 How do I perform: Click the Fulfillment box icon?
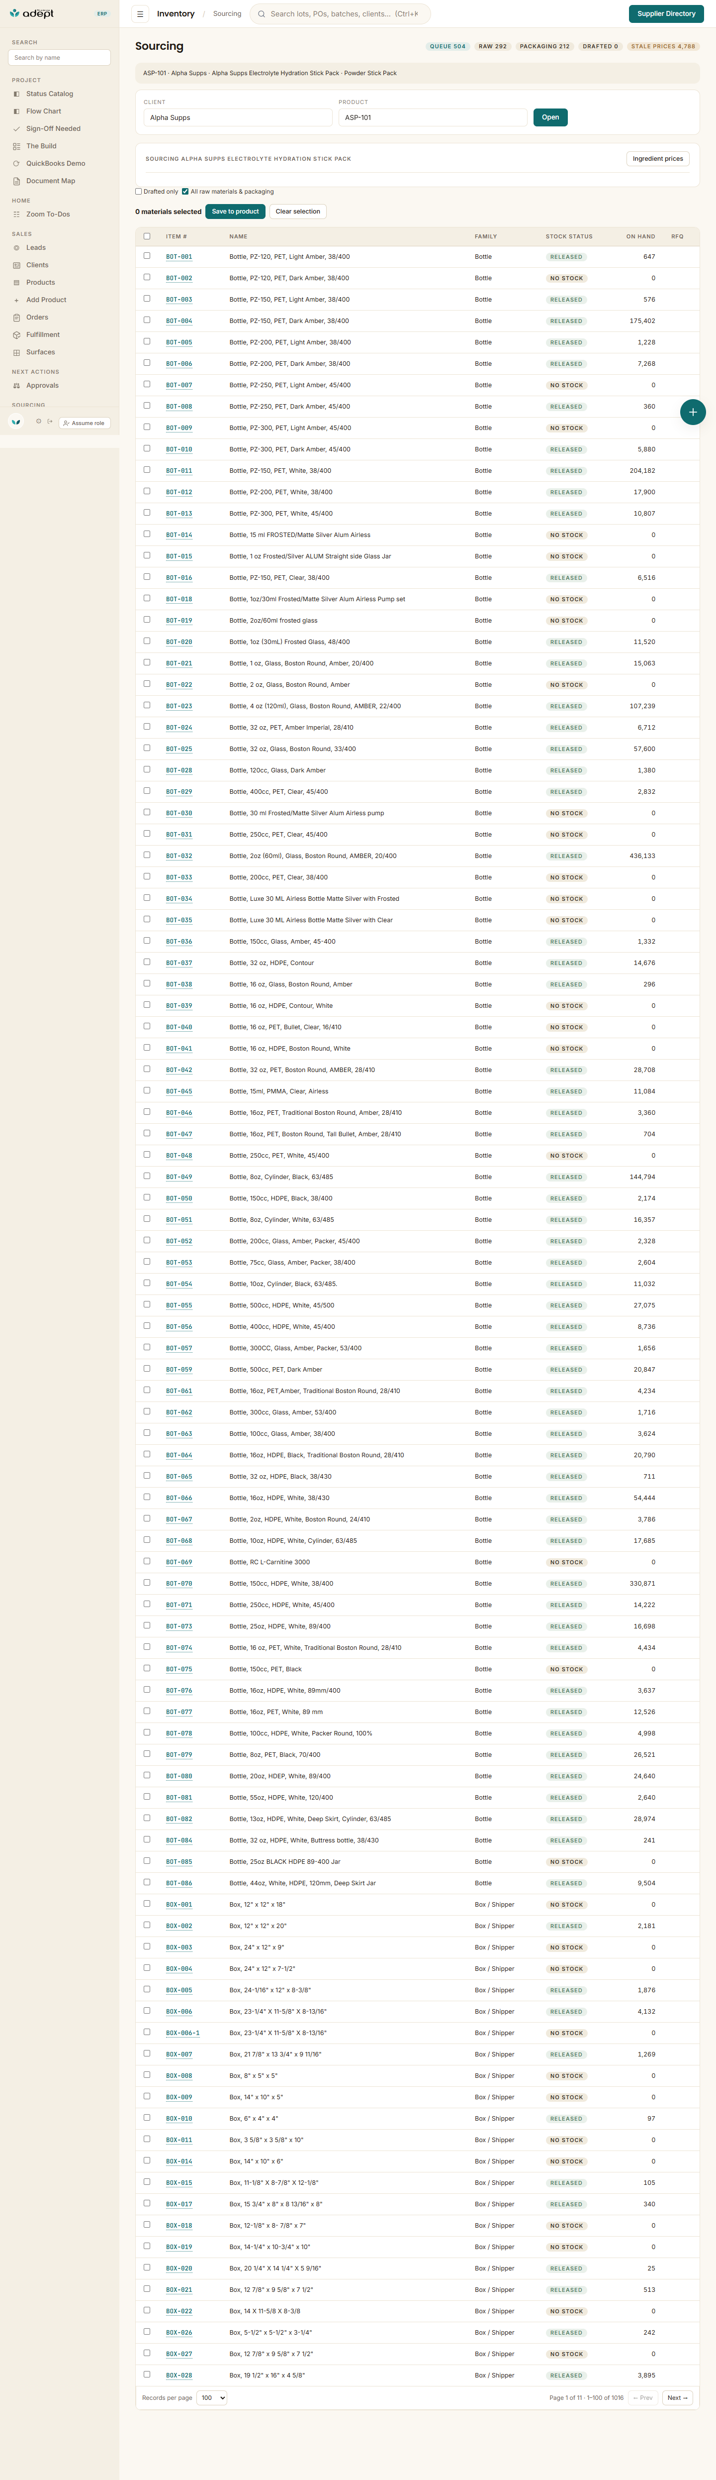tap(16, 335)
